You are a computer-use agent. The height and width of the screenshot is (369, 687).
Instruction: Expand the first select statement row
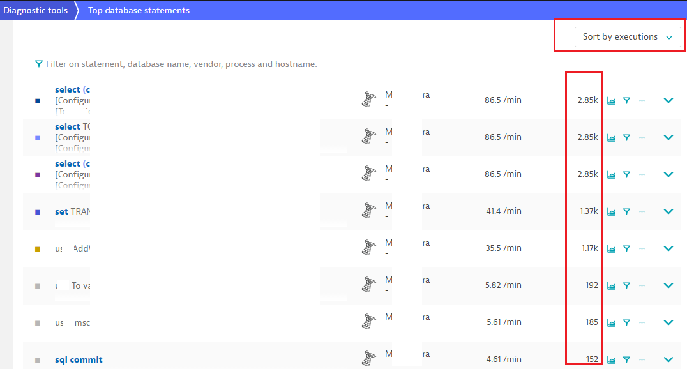(x=668, y=100)
